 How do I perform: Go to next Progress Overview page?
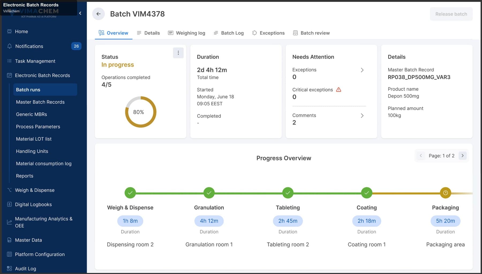462,156
